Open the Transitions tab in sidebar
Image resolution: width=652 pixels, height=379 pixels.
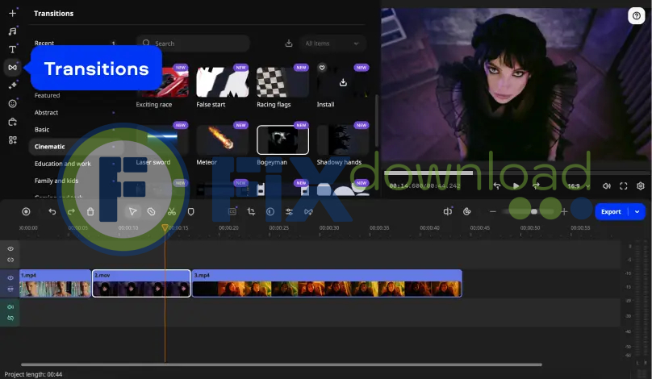[x=12, y=68]
